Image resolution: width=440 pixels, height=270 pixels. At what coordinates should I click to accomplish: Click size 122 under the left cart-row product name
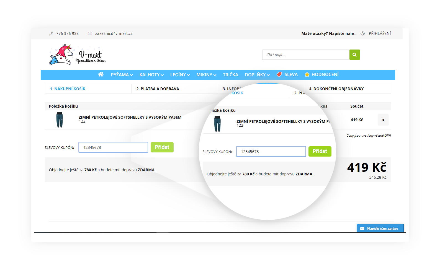click(x=82, y=121)
